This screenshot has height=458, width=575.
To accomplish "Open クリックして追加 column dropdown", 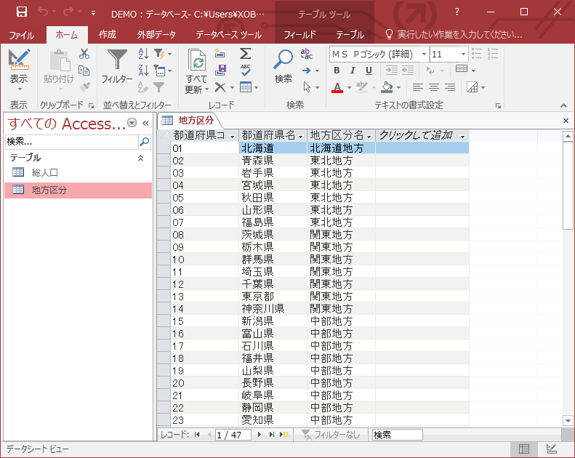I will pos(463,137).
